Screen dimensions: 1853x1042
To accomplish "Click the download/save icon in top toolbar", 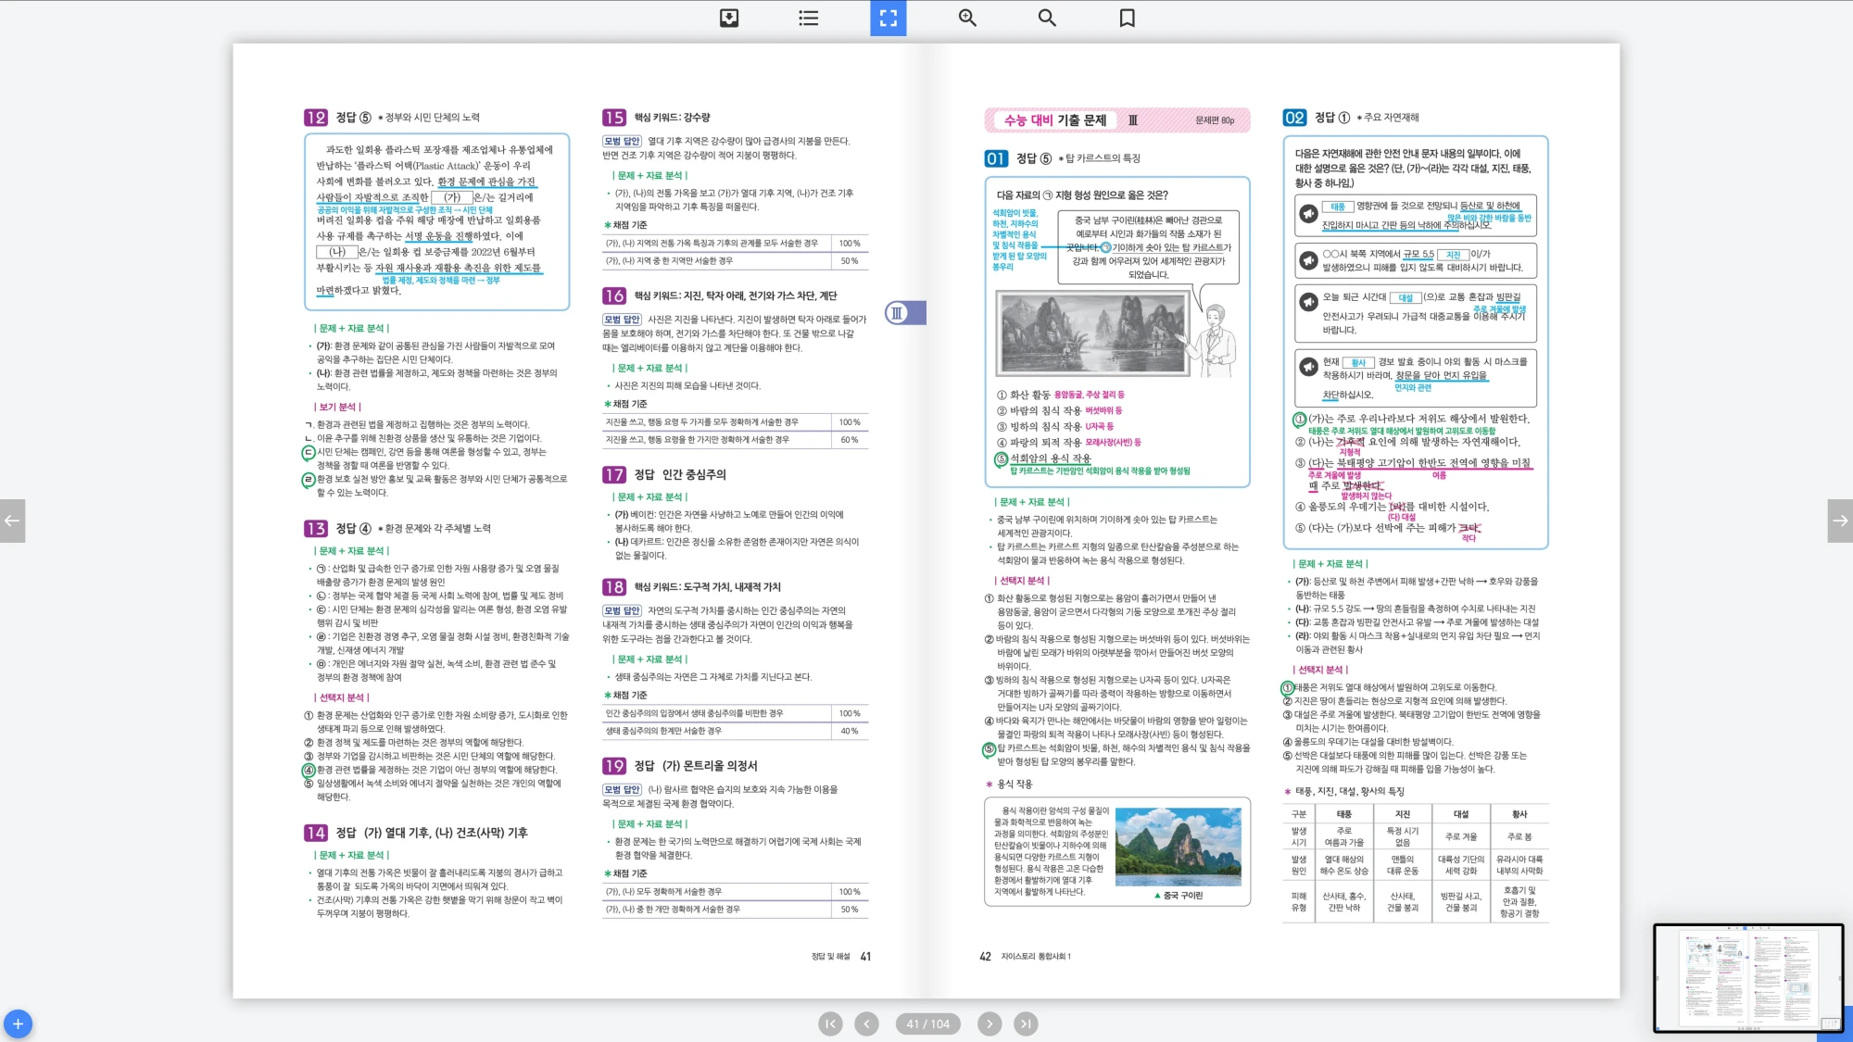I will 729,18.
